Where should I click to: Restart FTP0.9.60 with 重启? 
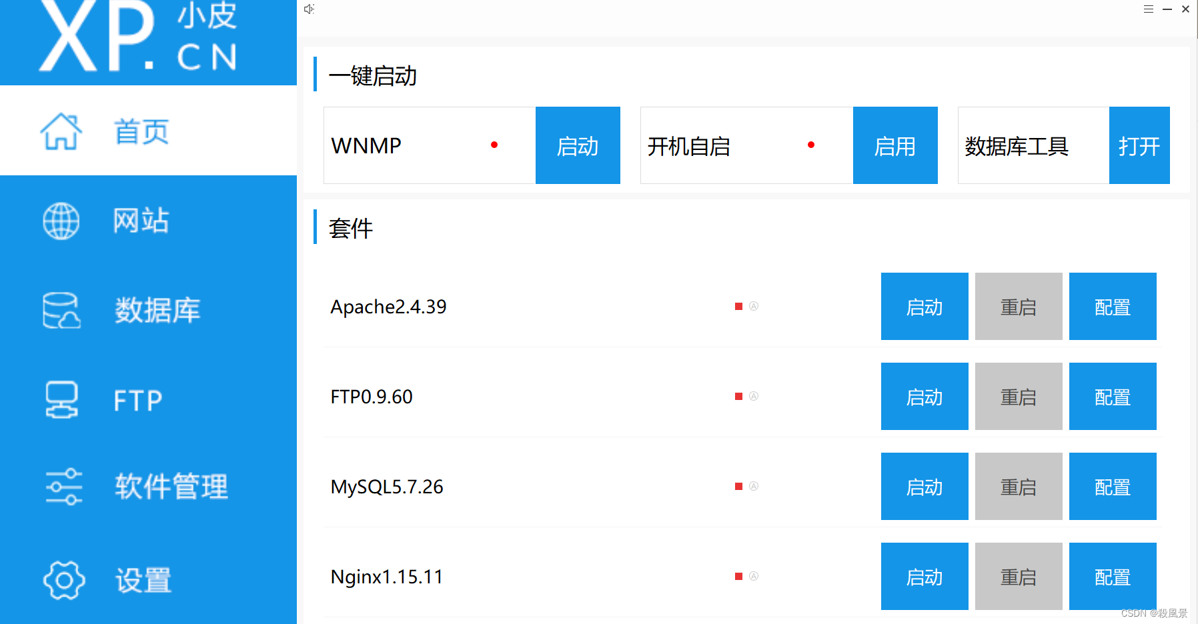pyautogui.click(x=1019, y=397)
